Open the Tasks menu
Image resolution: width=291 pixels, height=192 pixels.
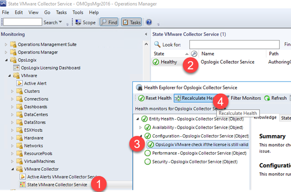(x=61, y=13)
